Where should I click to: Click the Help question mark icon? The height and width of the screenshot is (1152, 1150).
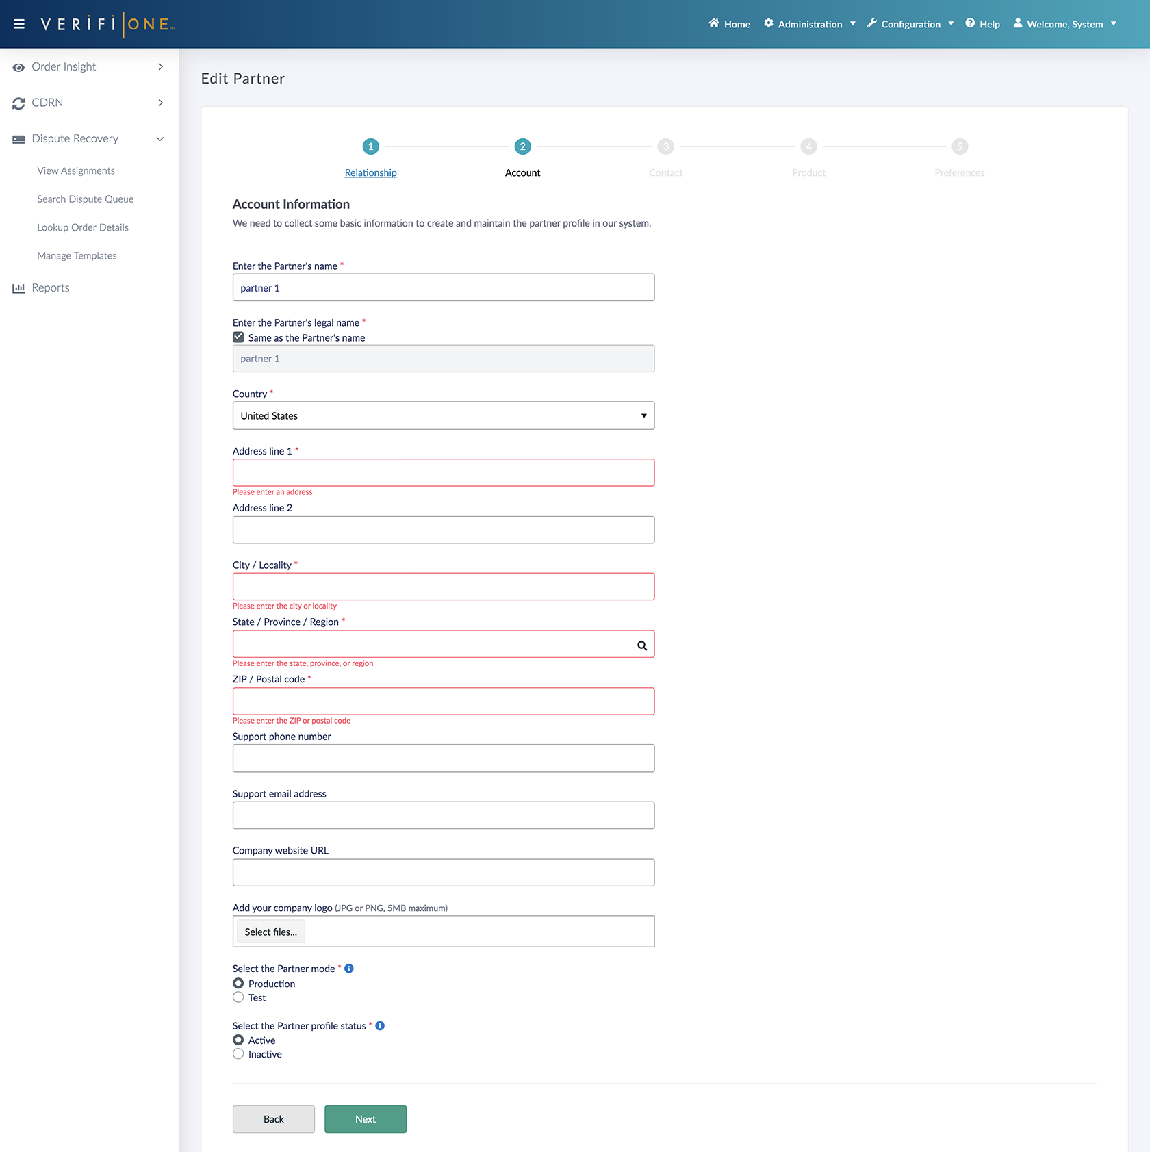pyautogui.click(x=970, y=23)
